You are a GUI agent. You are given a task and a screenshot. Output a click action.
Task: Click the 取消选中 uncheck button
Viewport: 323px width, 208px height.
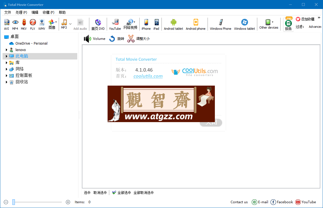(100, 193)
